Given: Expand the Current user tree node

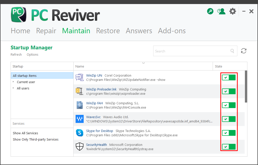Looking at the screenshot, I should coord(13,82).
